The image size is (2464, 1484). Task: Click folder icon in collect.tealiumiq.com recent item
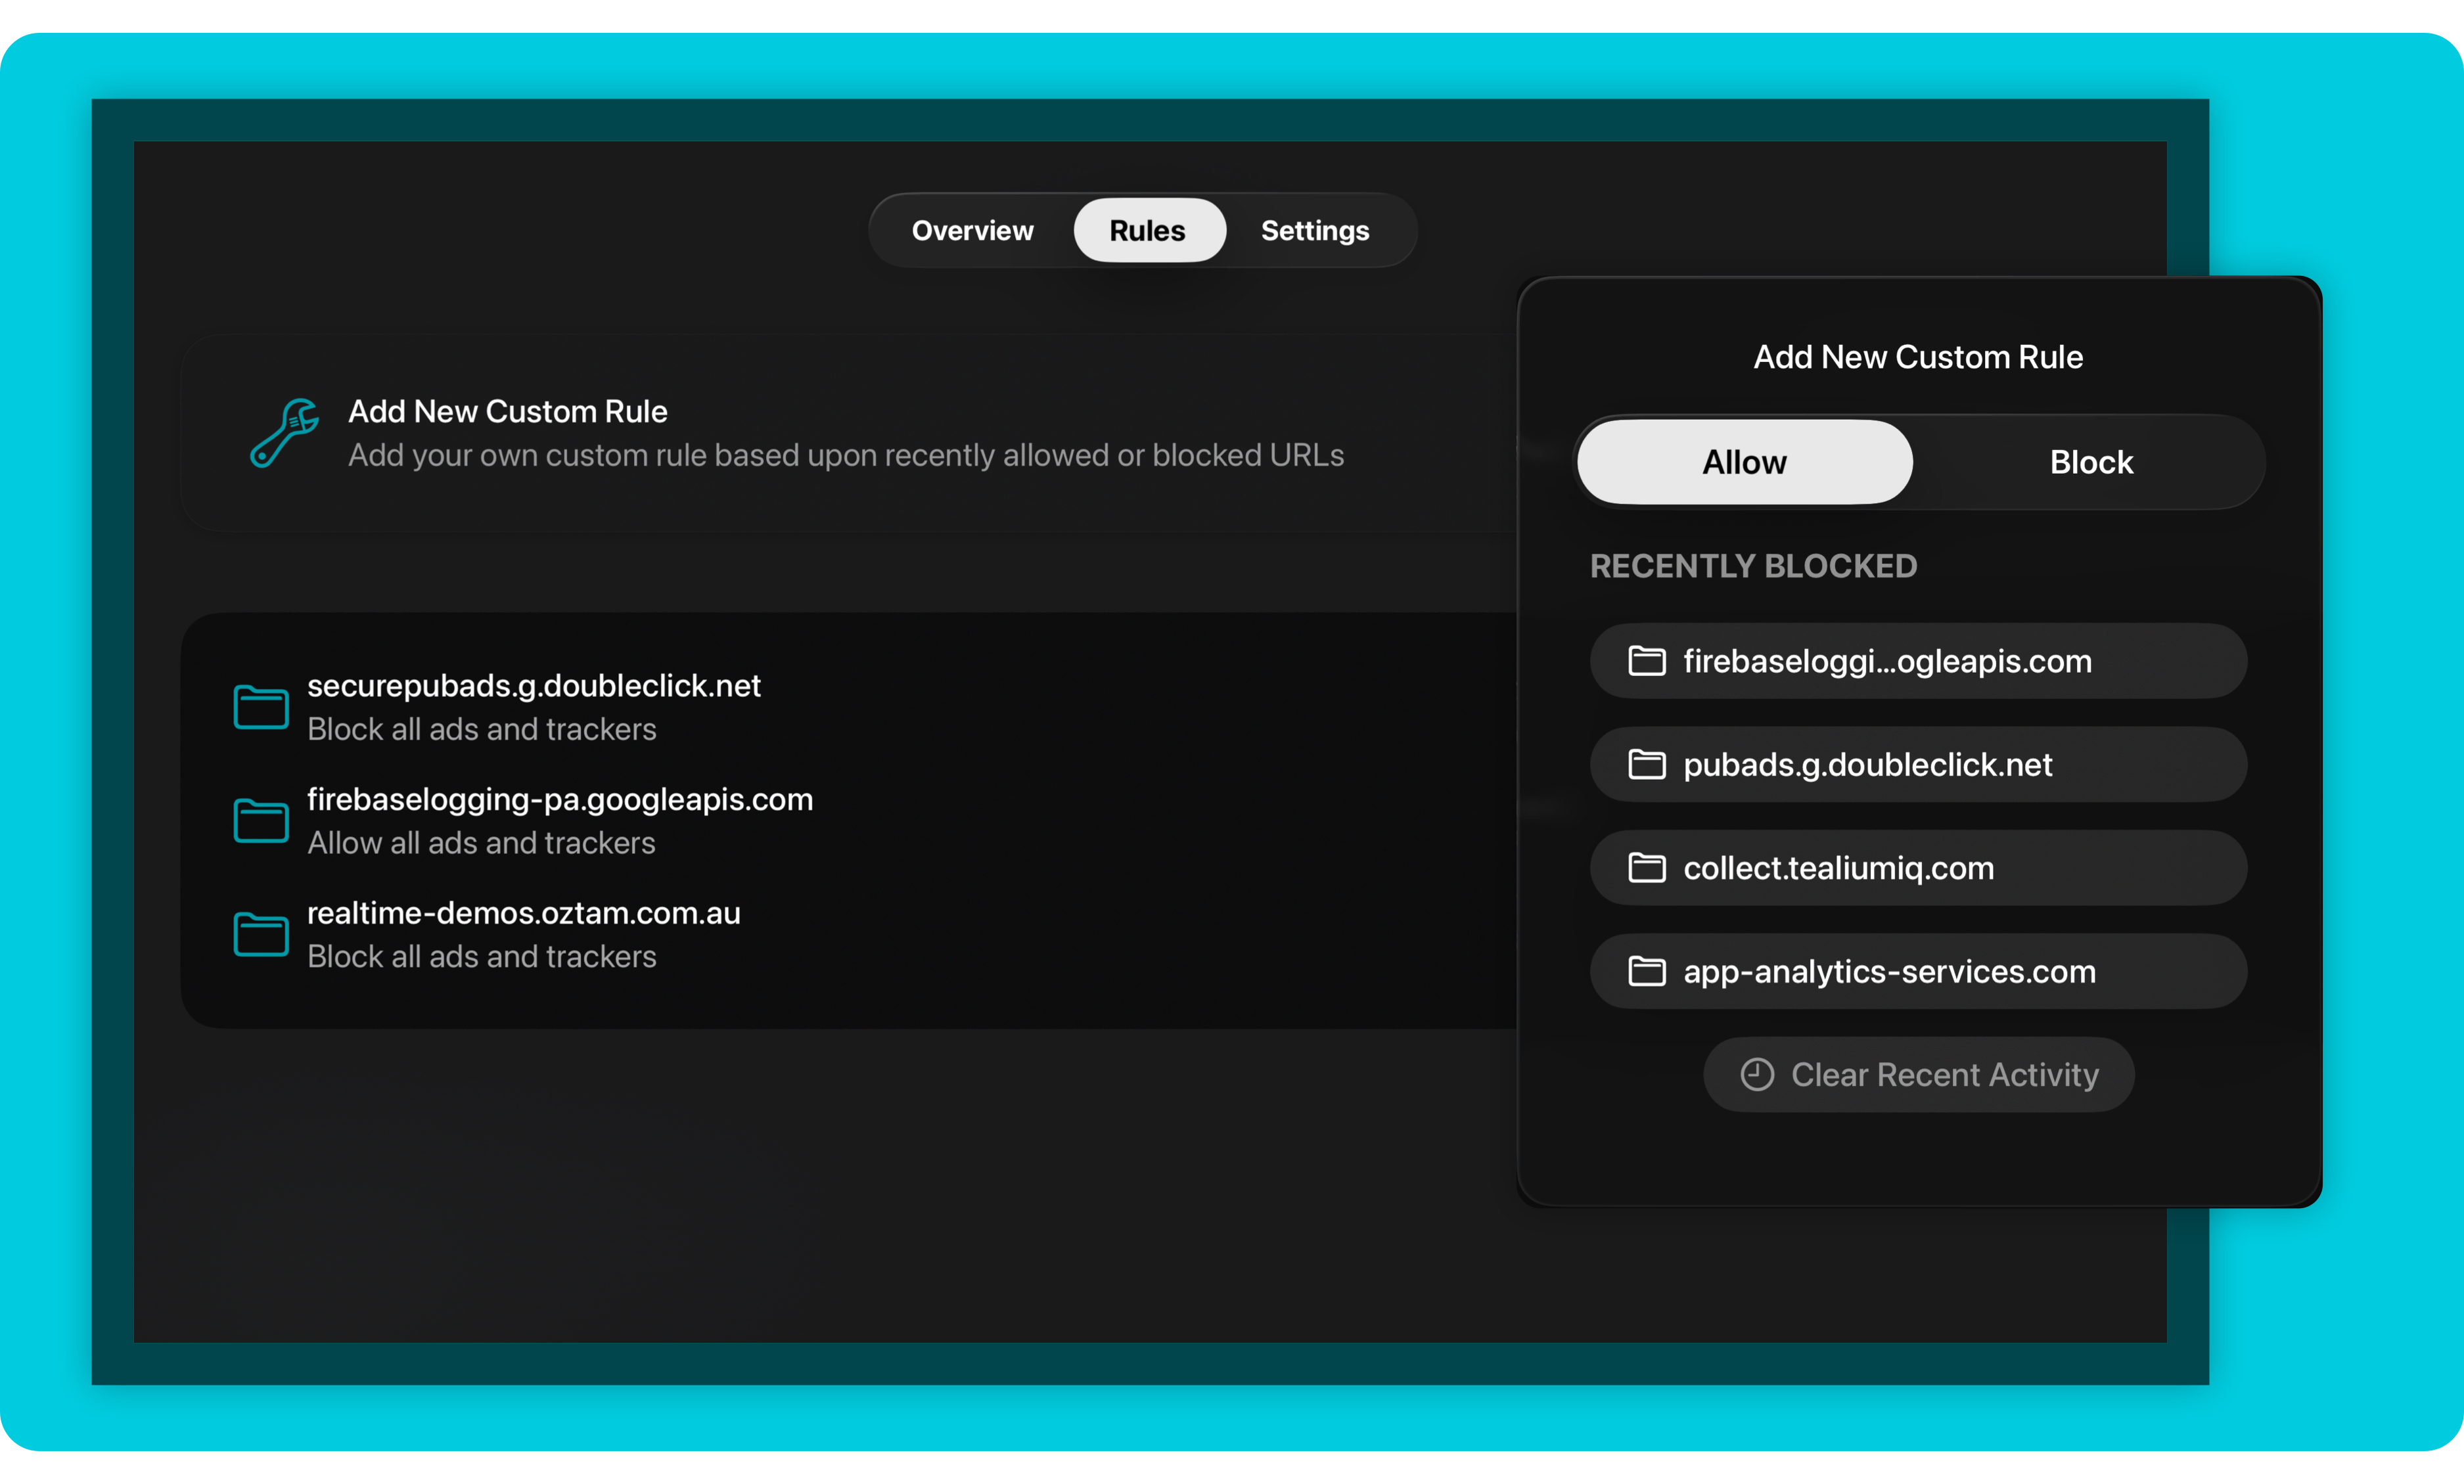(1646, 868)
